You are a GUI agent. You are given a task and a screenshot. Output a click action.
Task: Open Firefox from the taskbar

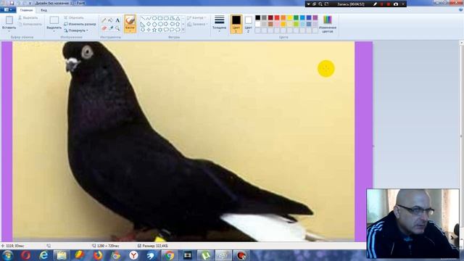click(98, 255)
